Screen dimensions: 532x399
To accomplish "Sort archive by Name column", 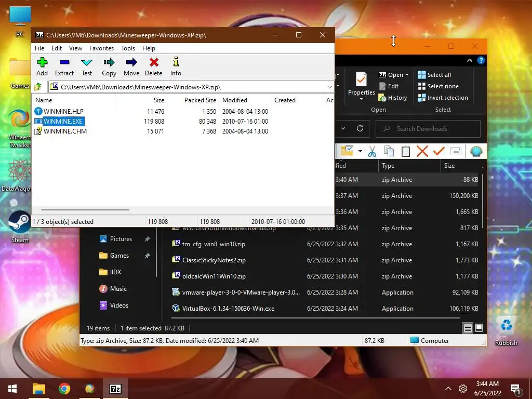I will pos(44,100).
